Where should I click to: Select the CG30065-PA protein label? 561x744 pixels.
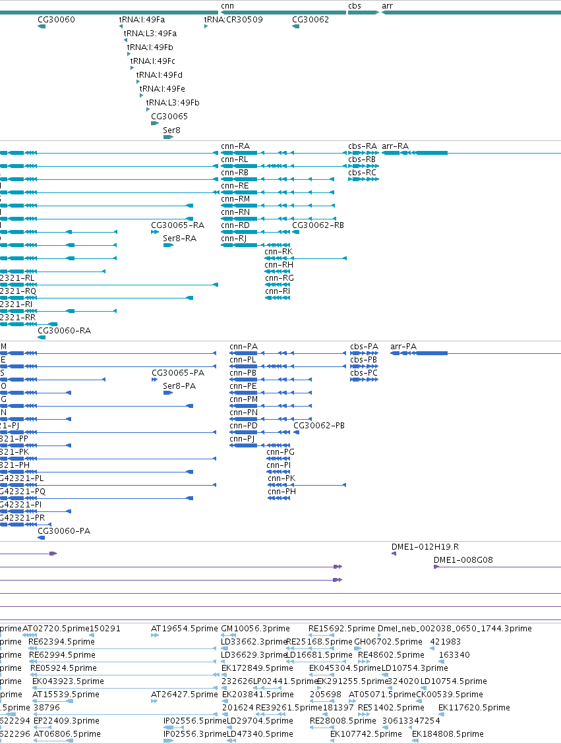pyautogui.click(x=178, y=373)
